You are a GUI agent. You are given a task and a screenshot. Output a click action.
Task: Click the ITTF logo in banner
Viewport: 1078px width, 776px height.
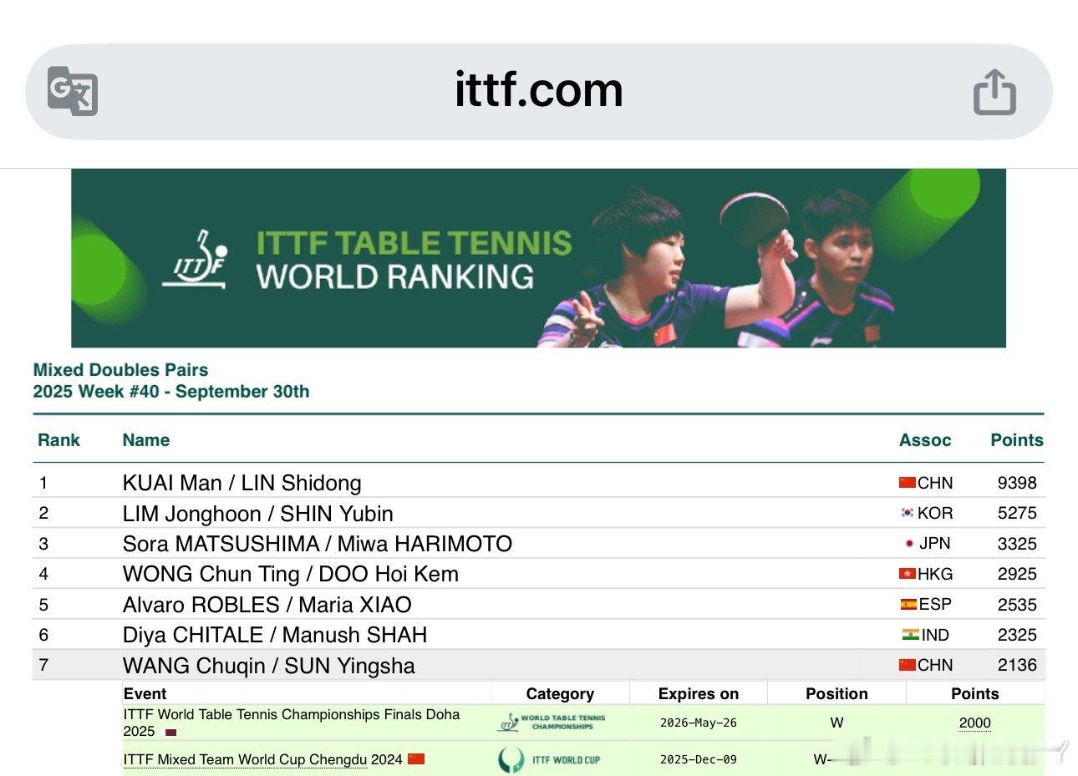coord(195,259)
